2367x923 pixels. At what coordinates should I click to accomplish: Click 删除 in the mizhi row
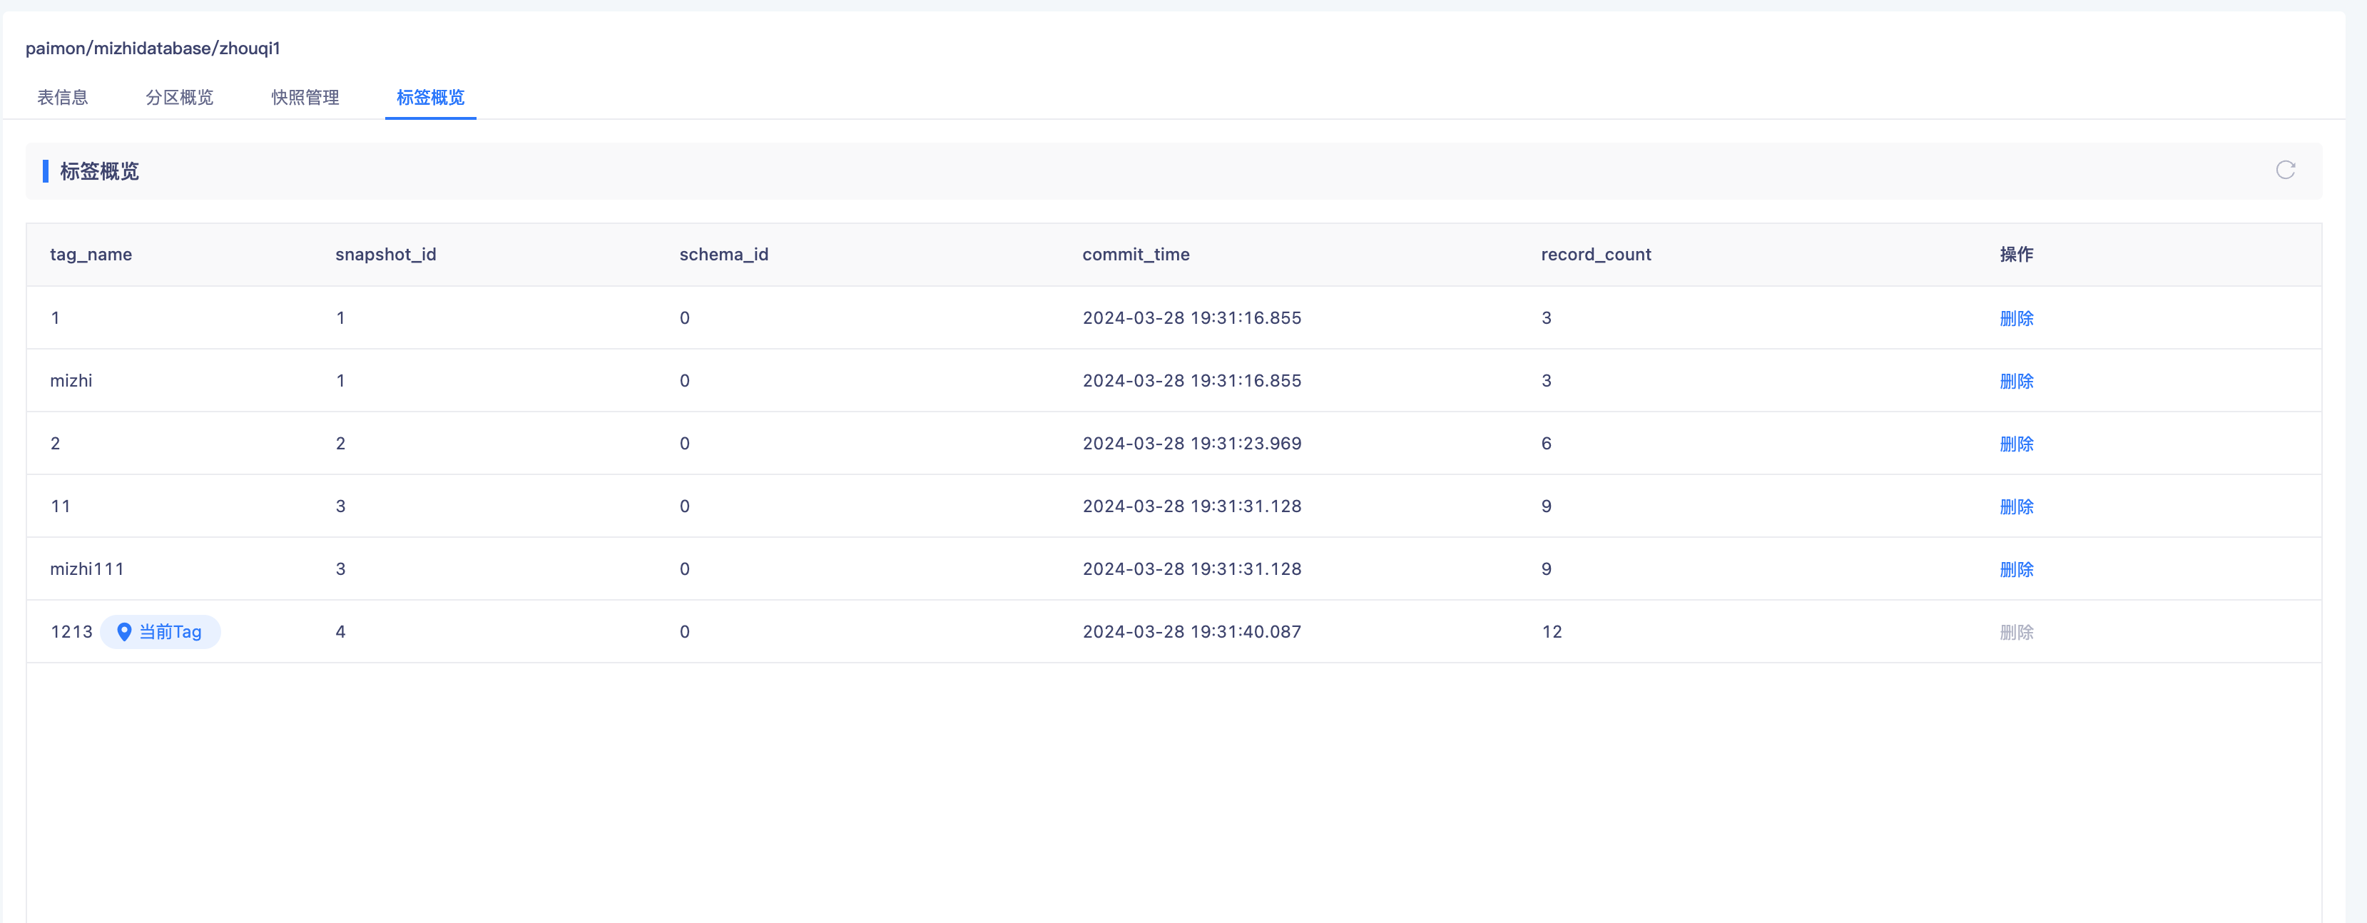tap(2016, 381)
